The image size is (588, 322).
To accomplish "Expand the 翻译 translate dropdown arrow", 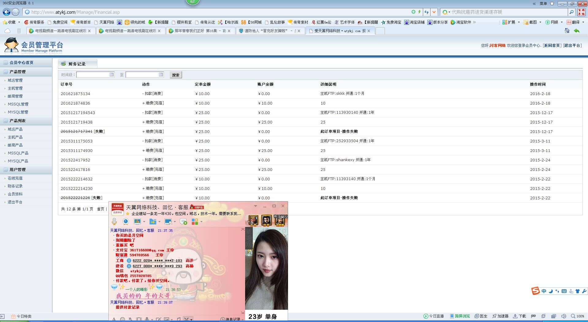I will [x=583, y=22].
